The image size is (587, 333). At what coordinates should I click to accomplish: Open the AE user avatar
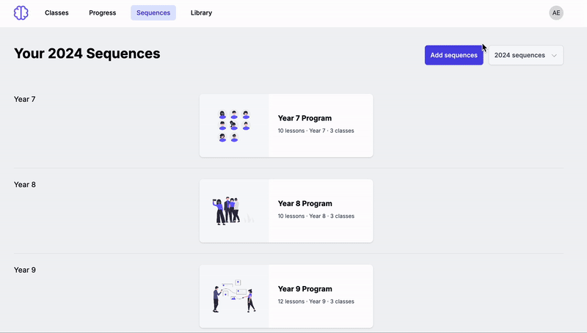556,12
